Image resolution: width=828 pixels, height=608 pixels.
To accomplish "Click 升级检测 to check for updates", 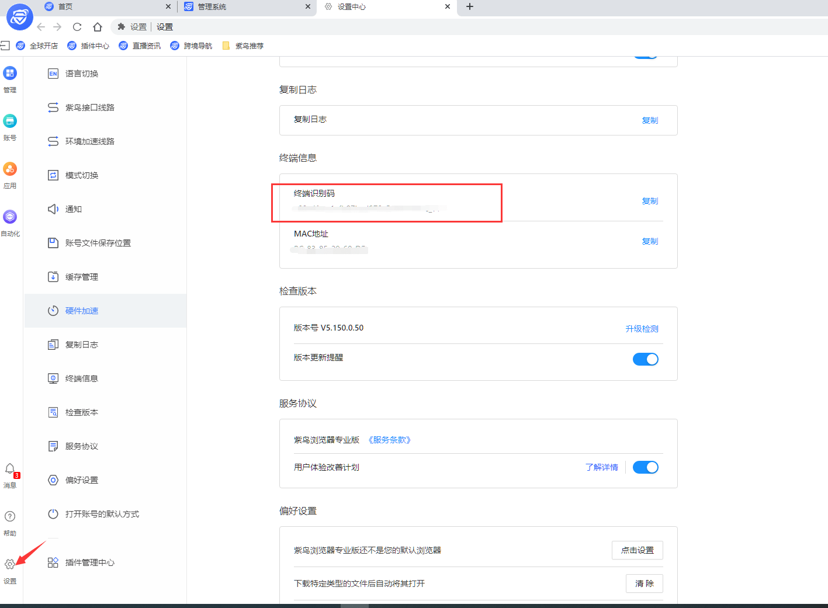I will tap(642, 328).
